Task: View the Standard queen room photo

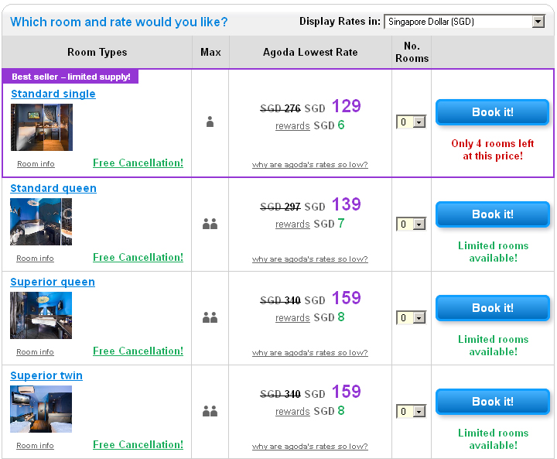Action: [41, 221]
